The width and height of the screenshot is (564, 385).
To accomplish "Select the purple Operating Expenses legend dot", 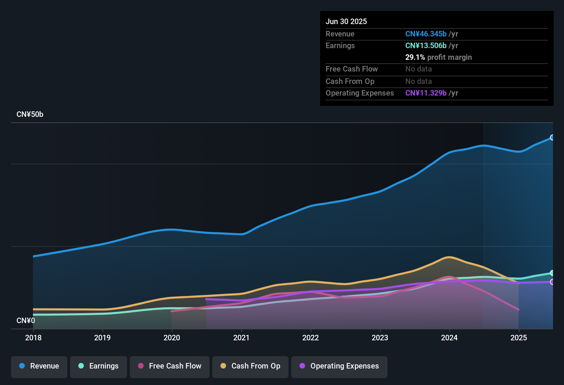I will tap(302, 366).
